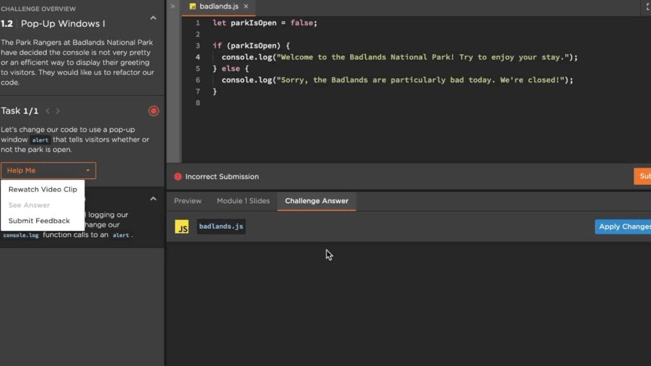Click red task status indicator
651x366 pixels.
coord(154,111)
